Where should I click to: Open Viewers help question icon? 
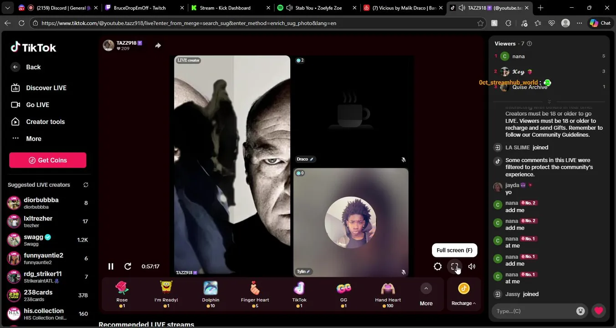coord(529,44)
